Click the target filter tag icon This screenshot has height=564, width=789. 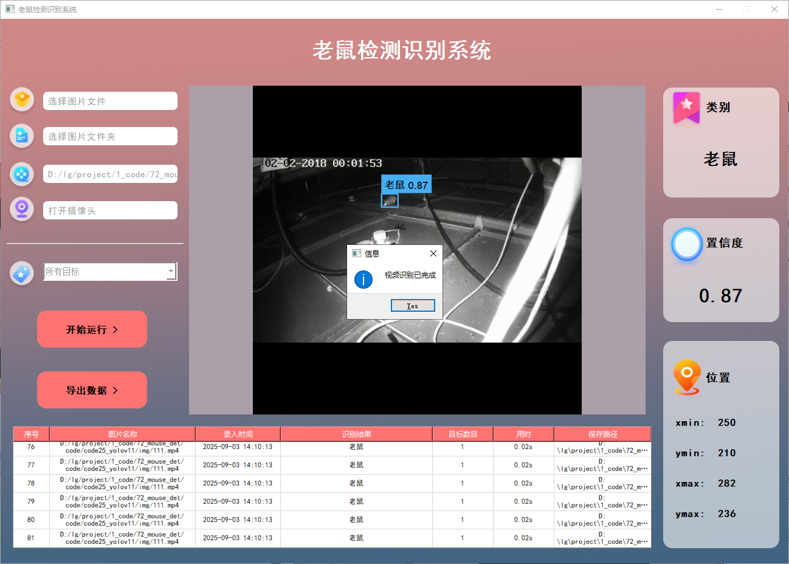[22, 273]
